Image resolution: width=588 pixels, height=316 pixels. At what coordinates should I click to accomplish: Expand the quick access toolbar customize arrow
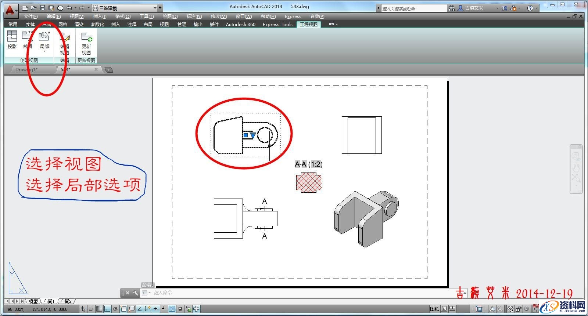(160, 8)
